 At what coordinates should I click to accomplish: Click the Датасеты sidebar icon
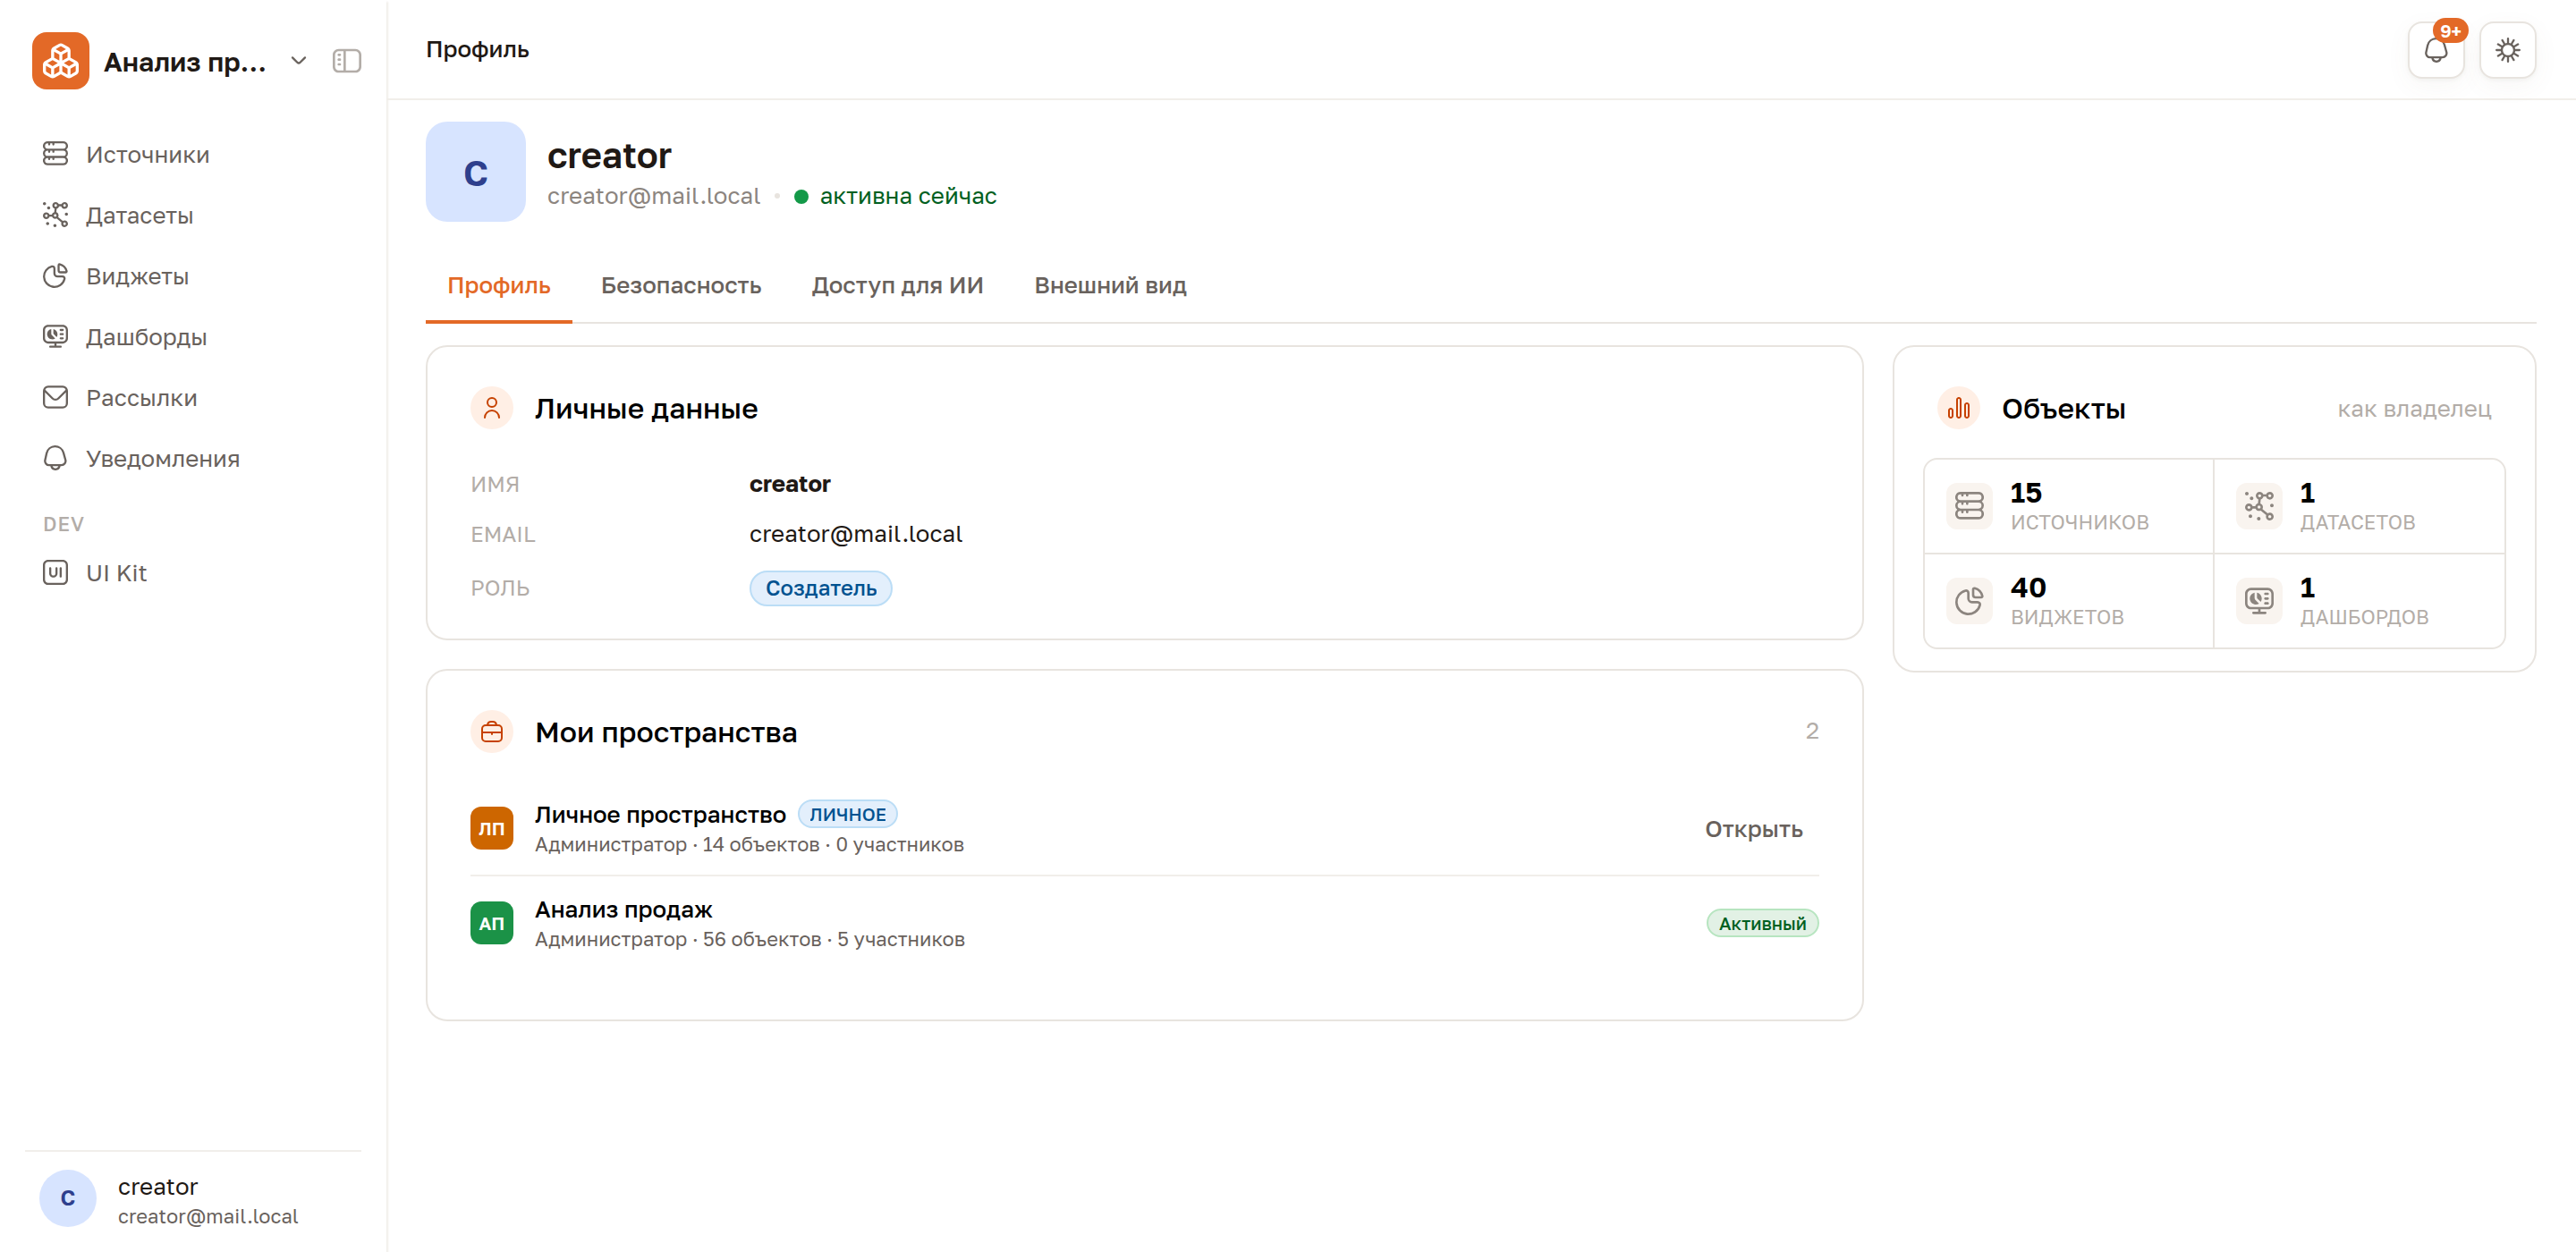point(55,215)
